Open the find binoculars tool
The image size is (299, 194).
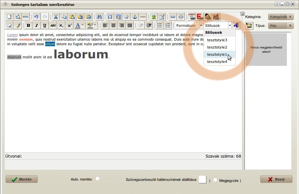tap(99, 17)
